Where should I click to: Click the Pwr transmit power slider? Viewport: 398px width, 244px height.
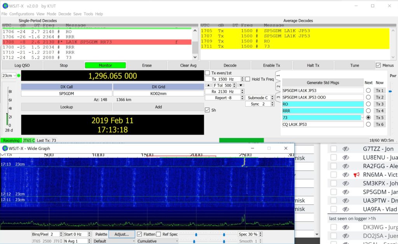390,91
